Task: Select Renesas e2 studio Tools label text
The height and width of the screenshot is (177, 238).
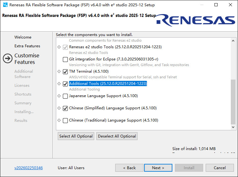Action: [x=115, y=47]
